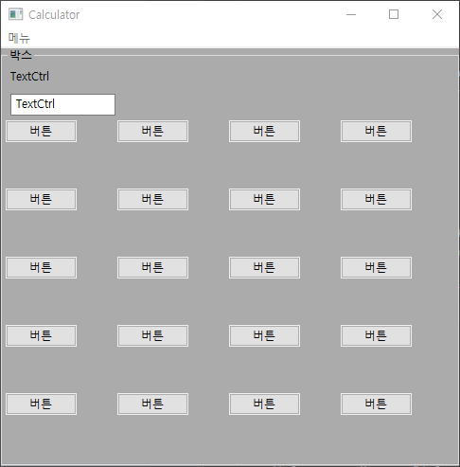
Task: Select the 버튼 in second row, second column
Action: 152,199
